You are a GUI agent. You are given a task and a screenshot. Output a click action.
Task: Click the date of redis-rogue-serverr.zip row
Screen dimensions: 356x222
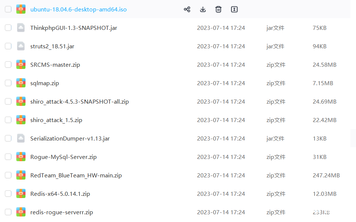(221, 212)
